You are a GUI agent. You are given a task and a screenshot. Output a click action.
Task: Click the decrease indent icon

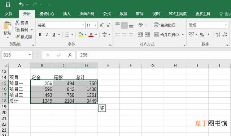coord(140,35)
